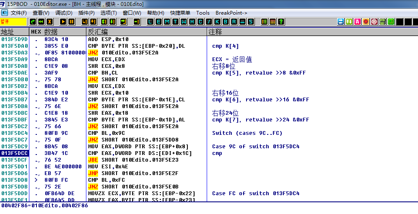The width and height of the screenshot is (418, 214).
Task: Open Patches window via slash icon
Action: click(x=209, y=22)
